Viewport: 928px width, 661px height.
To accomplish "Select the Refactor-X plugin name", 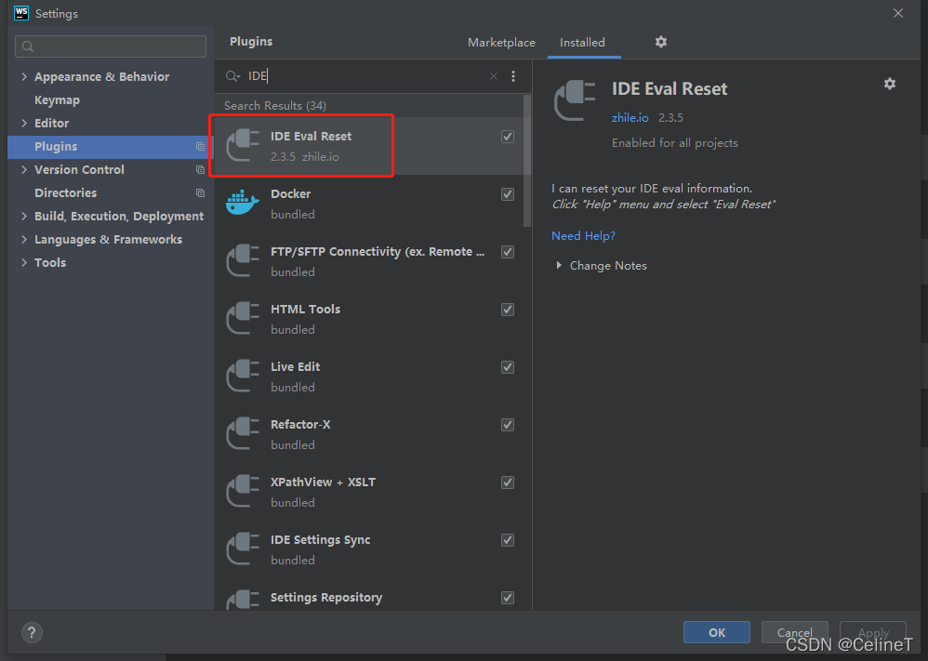I will tap(300, 425).
